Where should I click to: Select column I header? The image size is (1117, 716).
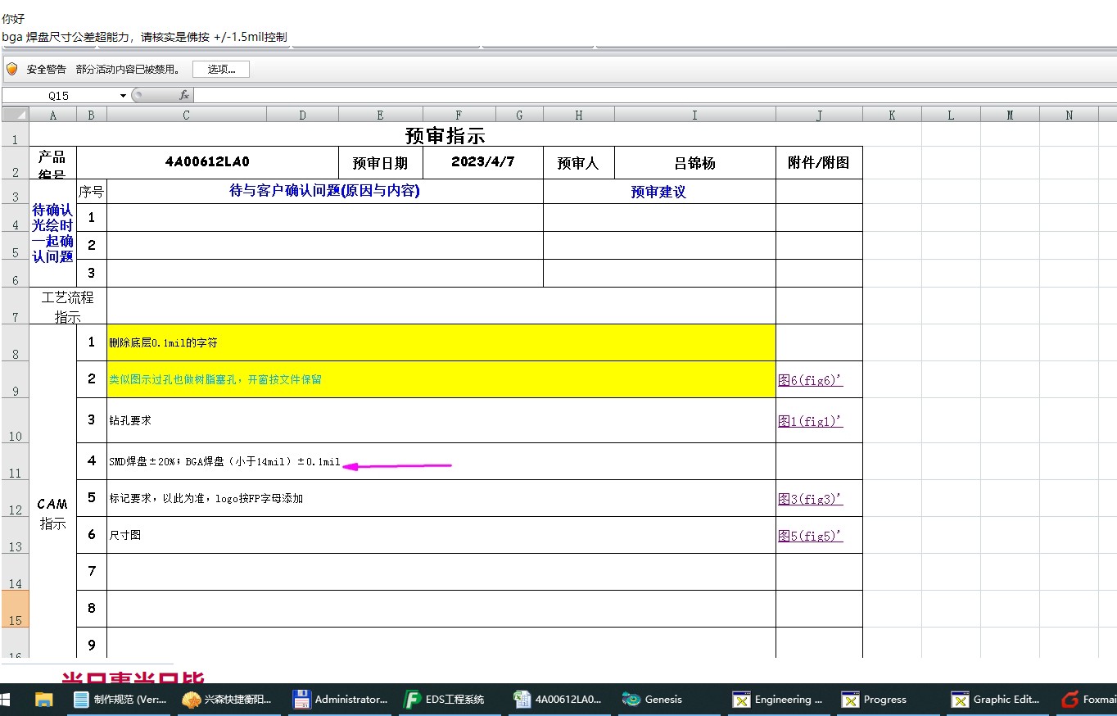click(694, 116)
